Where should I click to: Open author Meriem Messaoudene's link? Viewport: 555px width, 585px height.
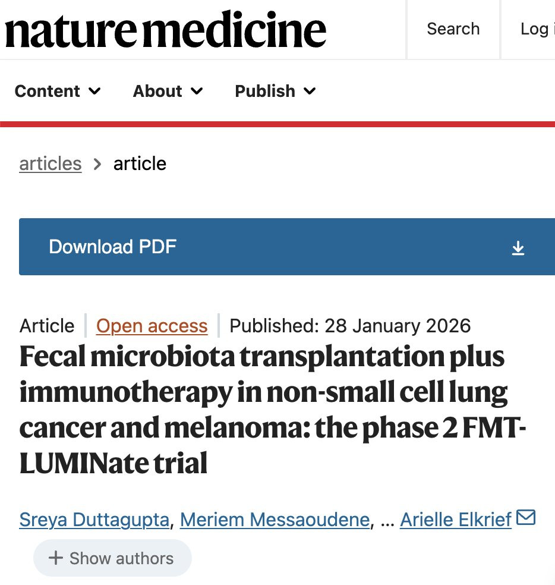pyautogui.click(x=275, y=520)
